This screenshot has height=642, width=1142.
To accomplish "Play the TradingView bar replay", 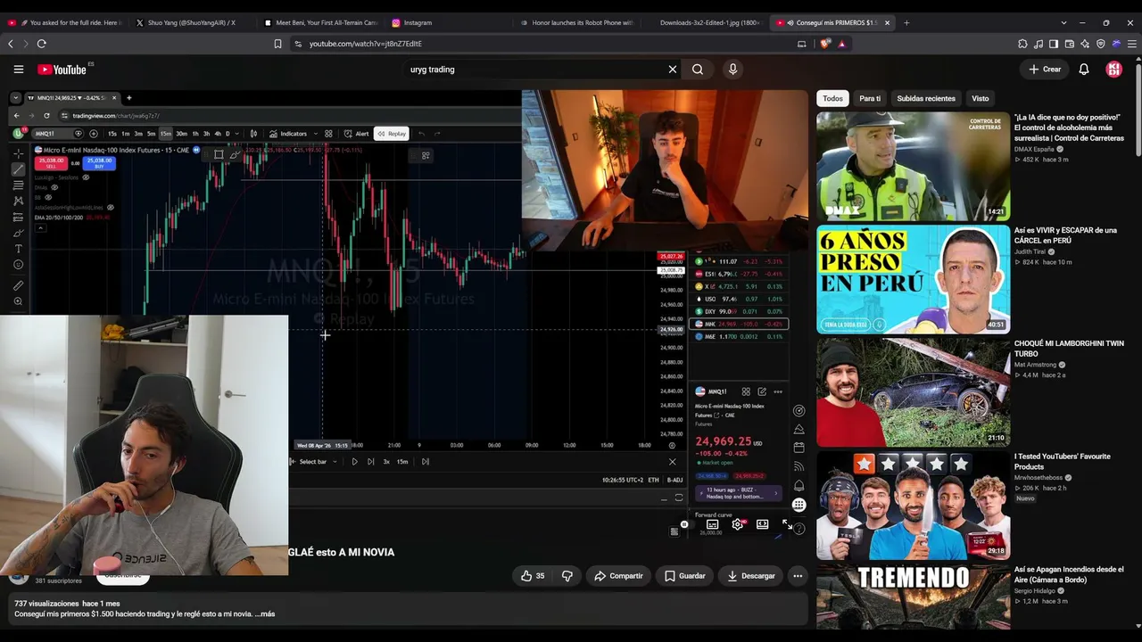I will click(x=354, y=462).
